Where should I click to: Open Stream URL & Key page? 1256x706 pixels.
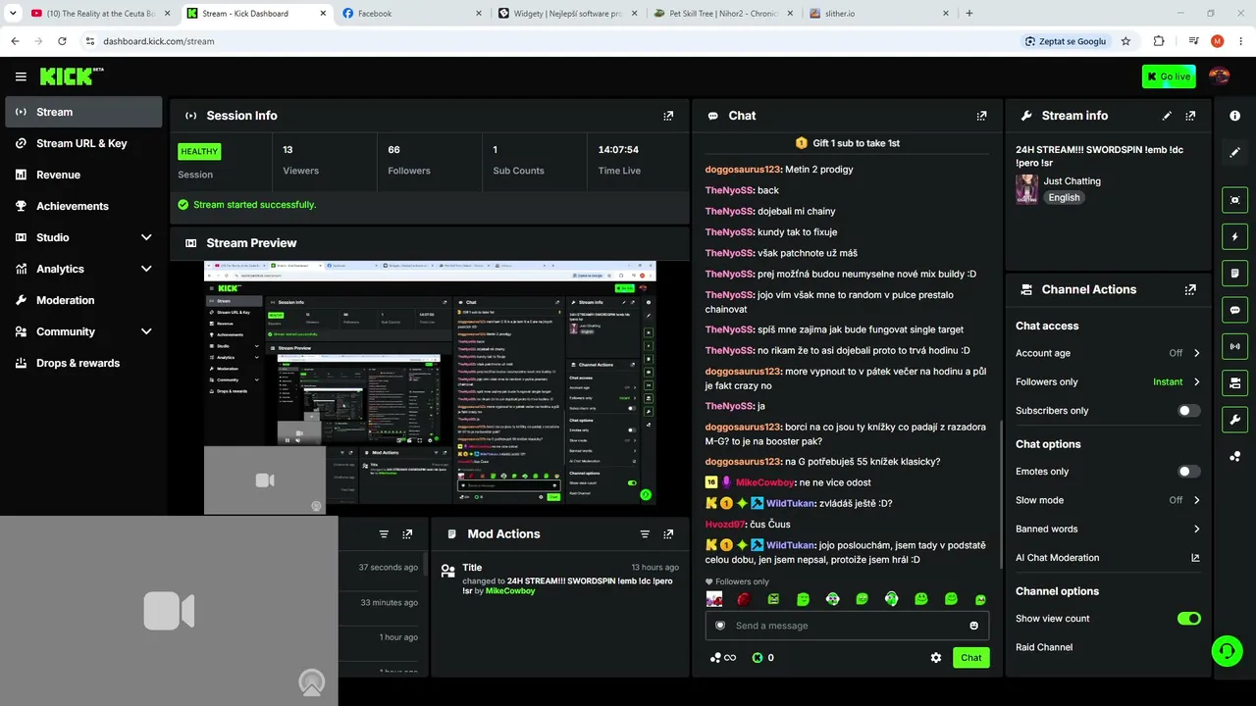(83, 143)
